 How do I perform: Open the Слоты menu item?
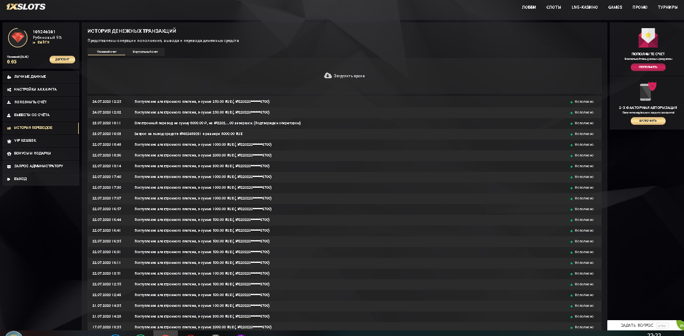point(554,8)
